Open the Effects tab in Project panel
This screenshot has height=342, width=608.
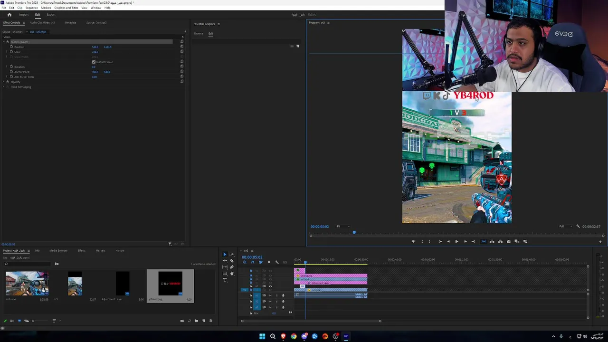pyautogui.click(x=82, y=250)
